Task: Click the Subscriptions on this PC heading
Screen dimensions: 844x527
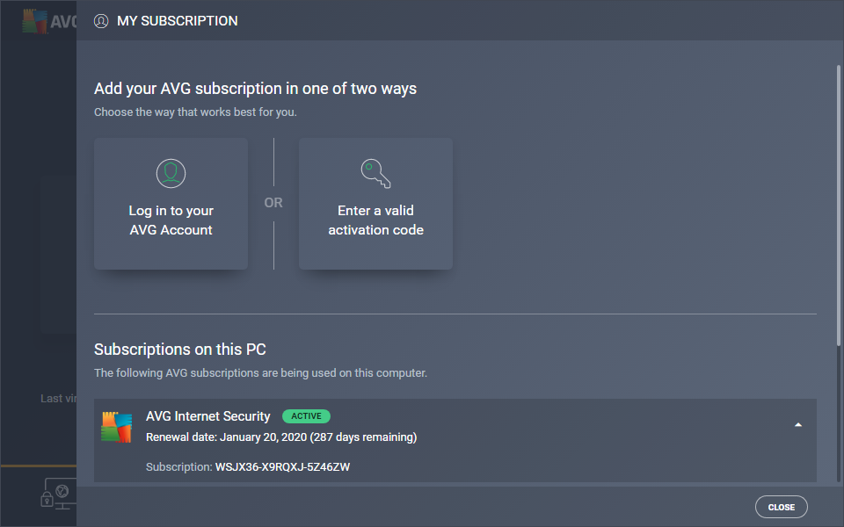Action: pos(180,350)
